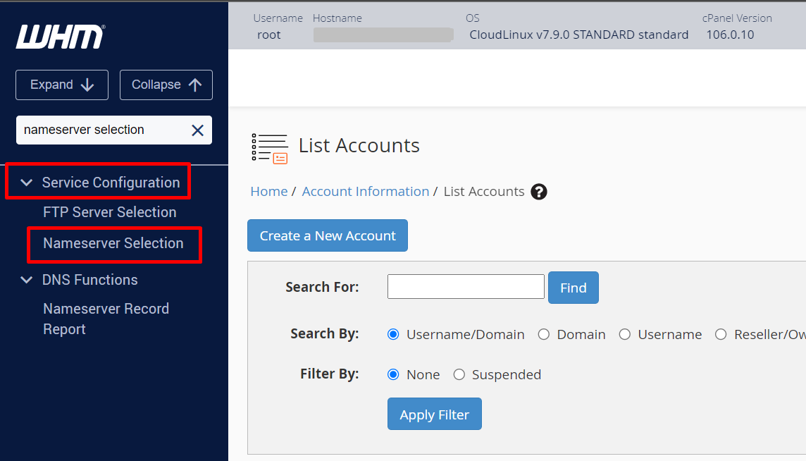This screenshot has width=806, height=461.
Task: Select the Username search option
Action: pyautogui.click(x=625, y=334)
